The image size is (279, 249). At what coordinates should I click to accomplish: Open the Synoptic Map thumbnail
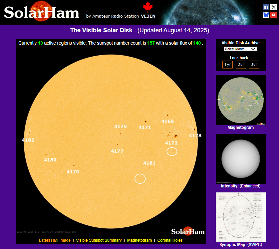pyautogui.click(x=241, y=217)
